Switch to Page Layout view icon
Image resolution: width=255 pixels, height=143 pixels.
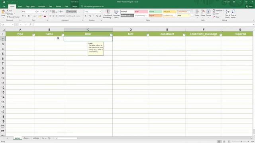pos(224,141)
